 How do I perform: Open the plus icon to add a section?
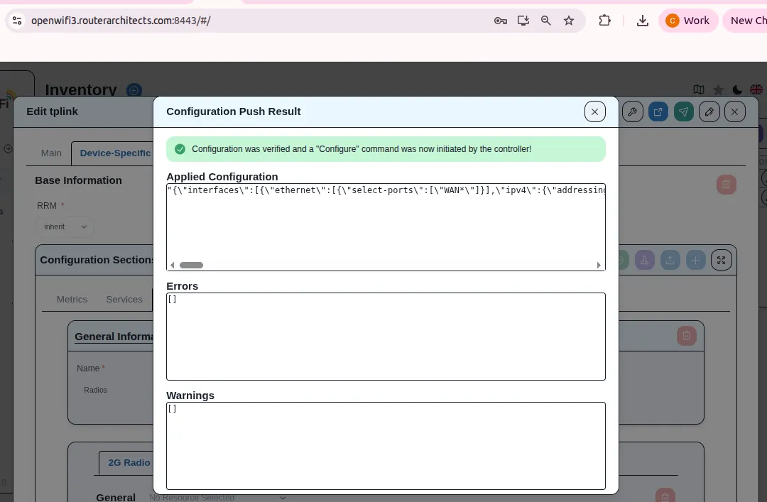tap(695, 260)
